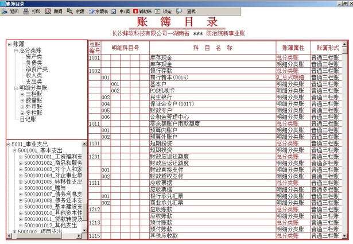The height and width of the screenshot is (244, 353).
Task: Click the lower tree scrollbar down arrow
Action: click(x=84, y=230)
